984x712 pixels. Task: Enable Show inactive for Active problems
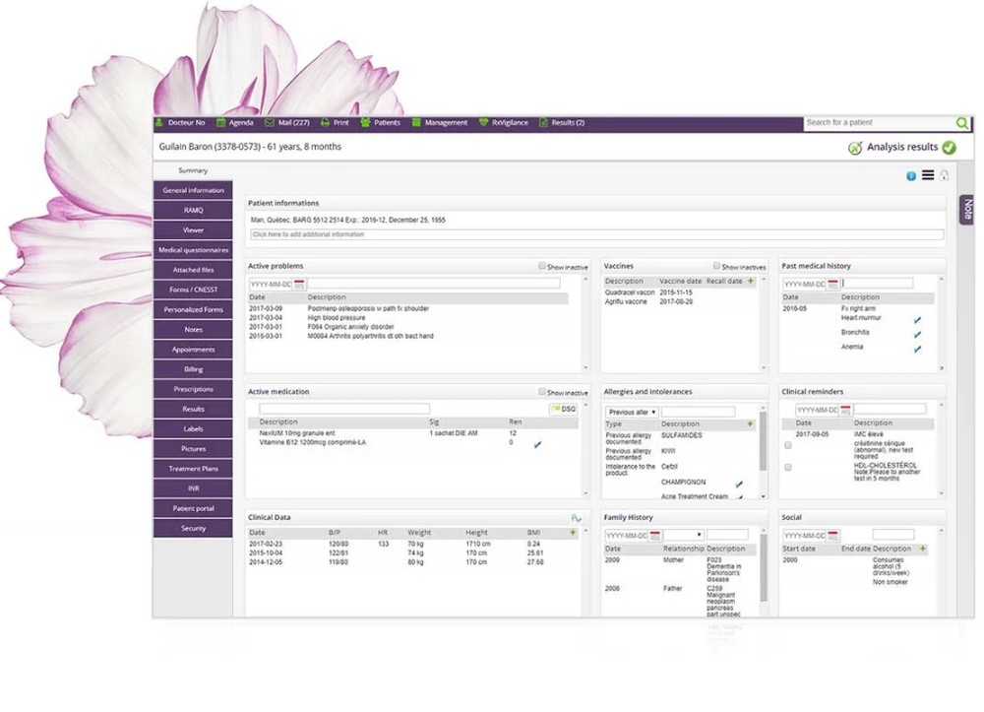pos(542,266)
